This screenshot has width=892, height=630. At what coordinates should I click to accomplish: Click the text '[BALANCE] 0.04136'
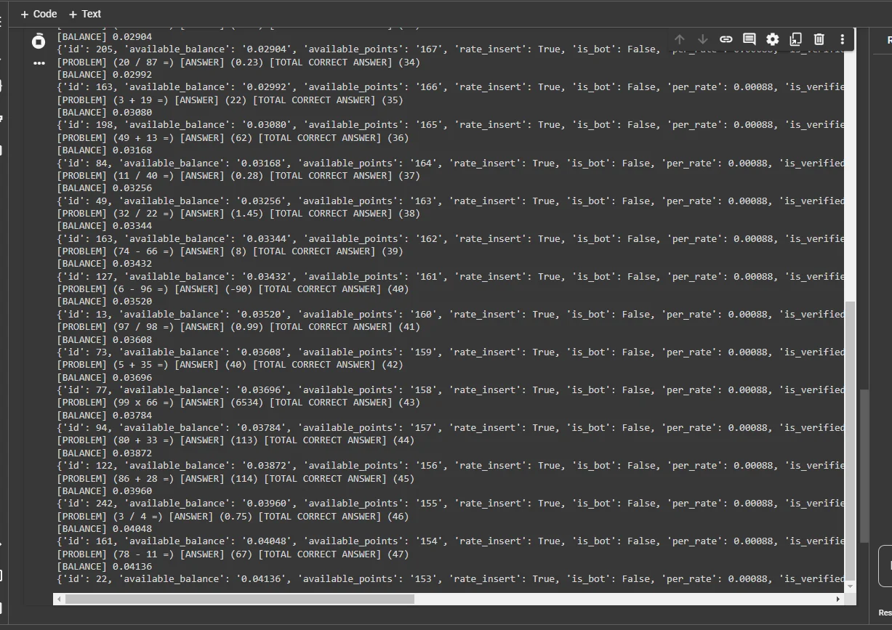[105, 567]
